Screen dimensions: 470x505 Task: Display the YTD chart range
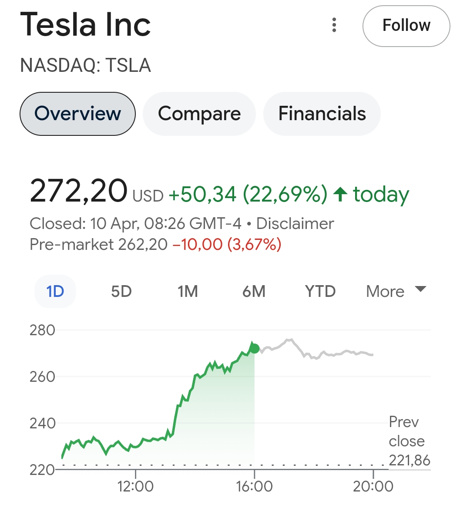320,291
